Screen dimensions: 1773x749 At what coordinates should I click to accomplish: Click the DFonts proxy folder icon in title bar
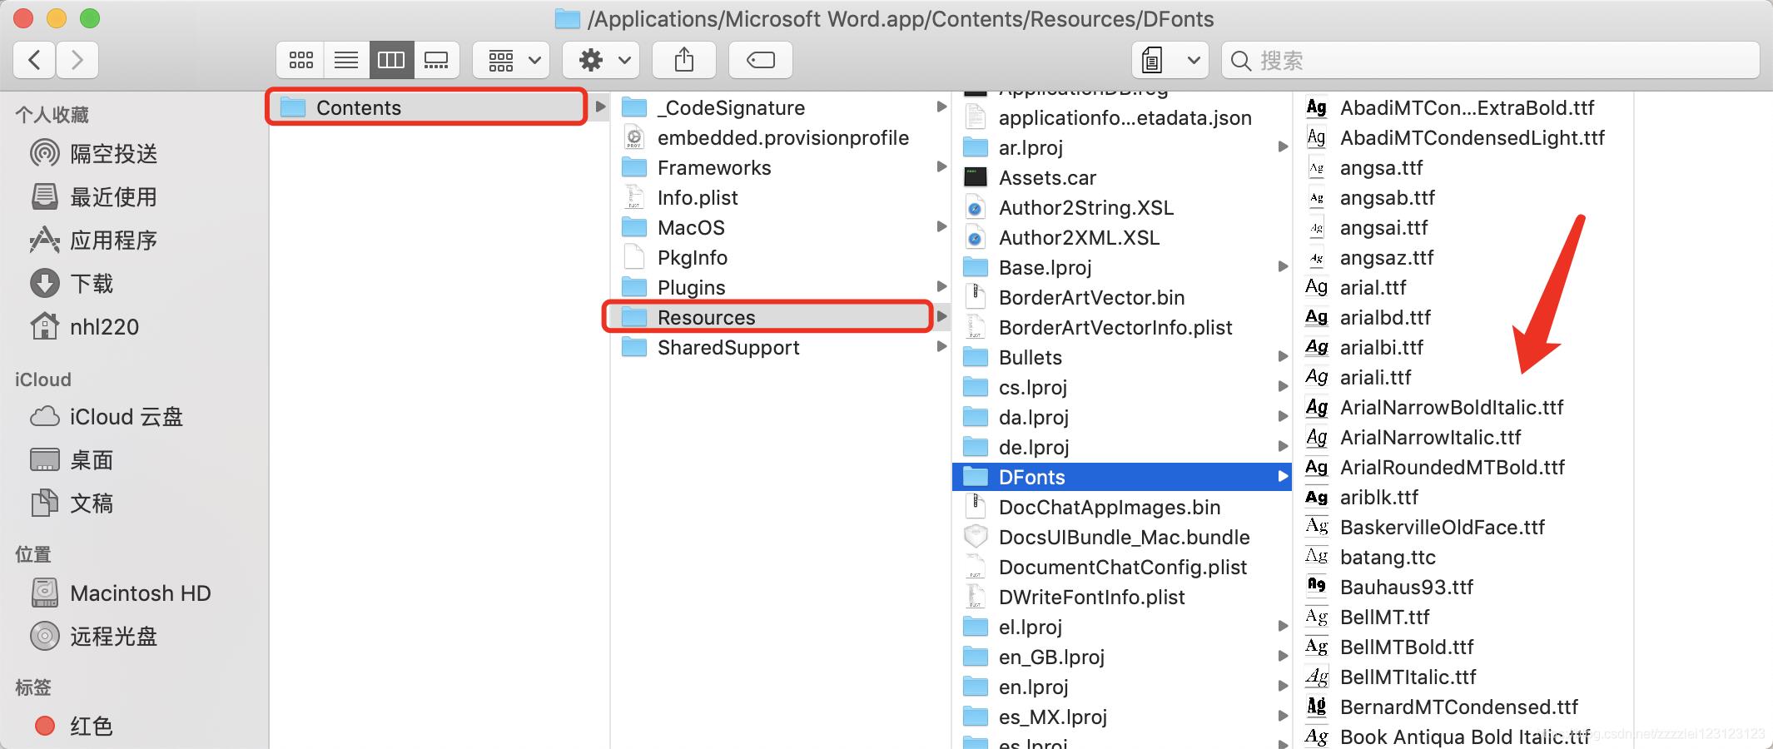pyautogui.click(x=567, y=18)
